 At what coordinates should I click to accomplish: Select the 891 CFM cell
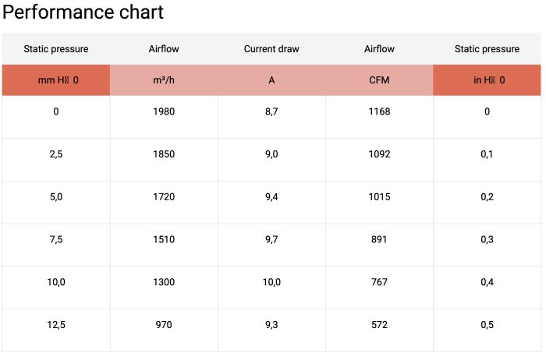(380, 239)
